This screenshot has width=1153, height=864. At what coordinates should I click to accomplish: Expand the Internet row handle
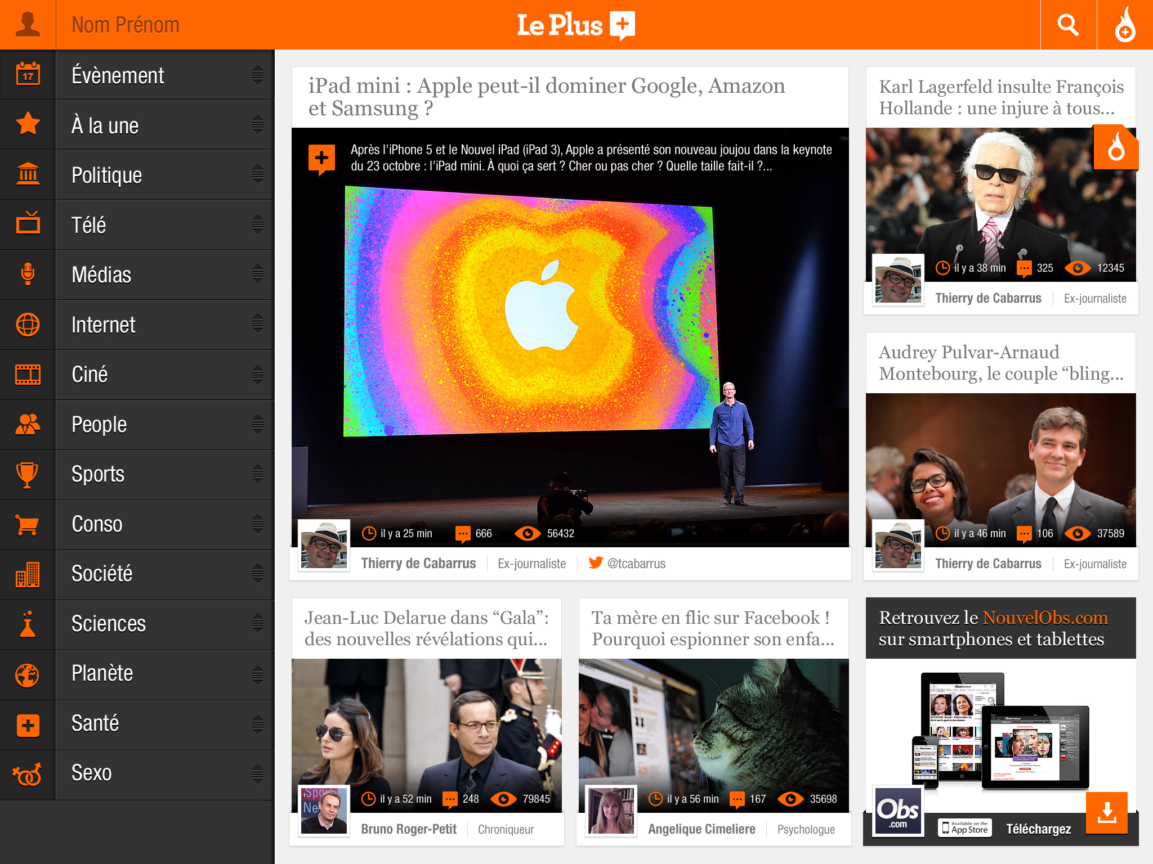click(258, 324)
